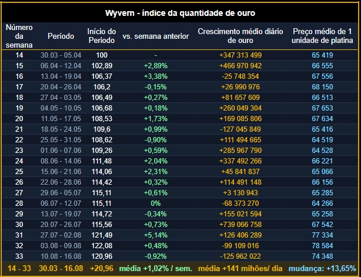Image resolution: width=361 pixels, height=277 pixels.
Task: Click gold growth '+466 970 942'
Action: point(240,66)
